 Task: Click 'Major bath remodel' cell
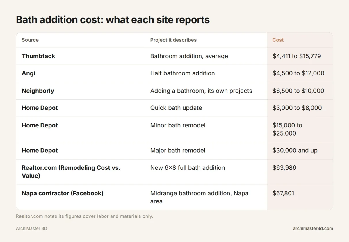(178, 150)
